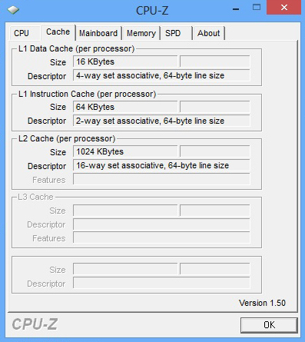Open the Mainboard tab
This screenshot has width=305, height=342.
pos(98,33)
